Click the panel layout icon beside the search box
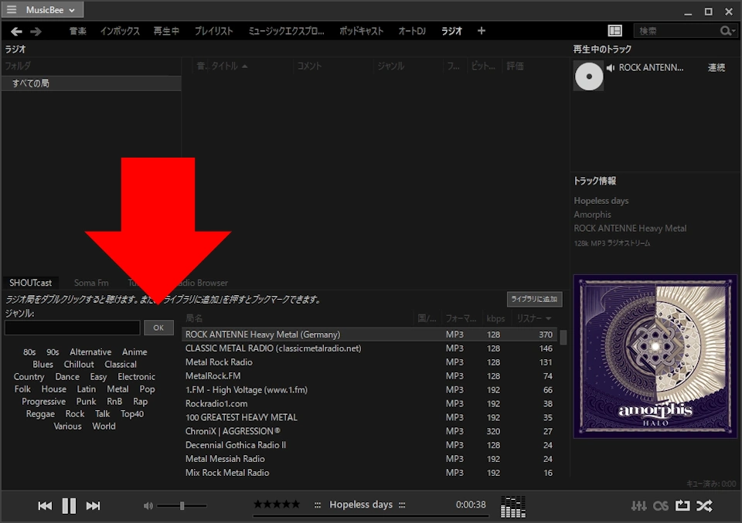 (614, 30)
